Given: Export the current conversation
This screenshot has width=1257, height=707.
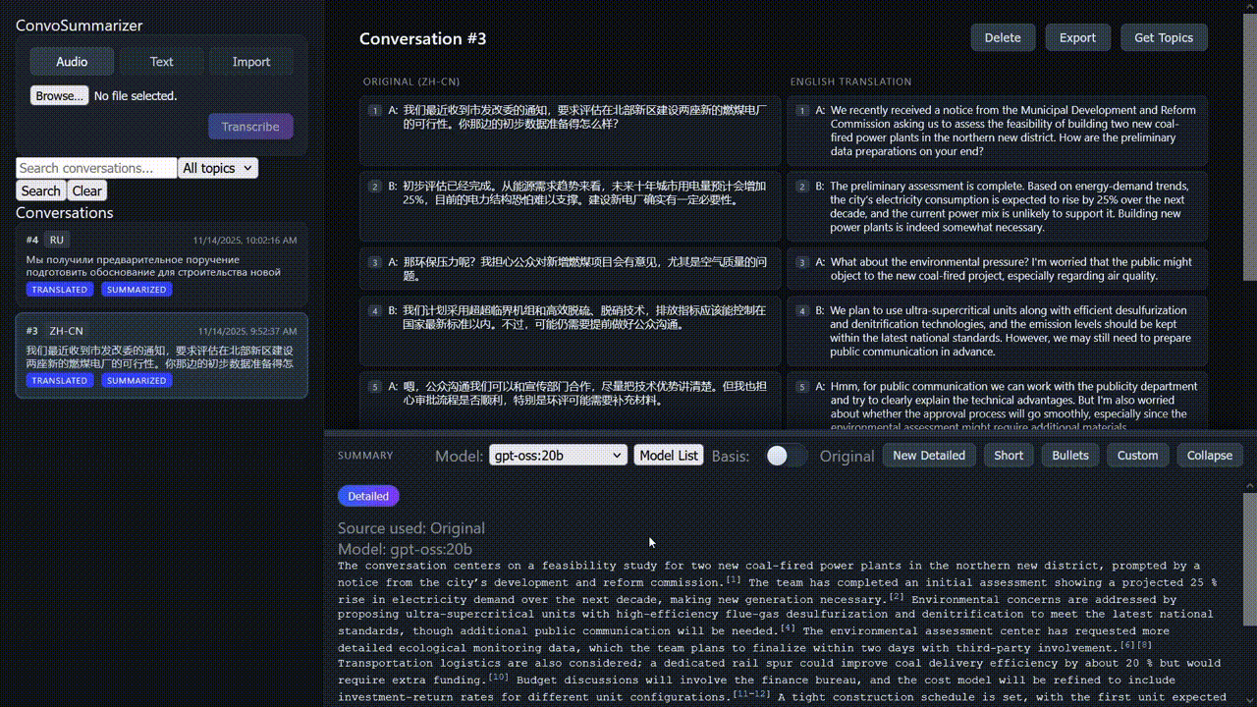Looking at the screenshot, I should [1077, 36].
